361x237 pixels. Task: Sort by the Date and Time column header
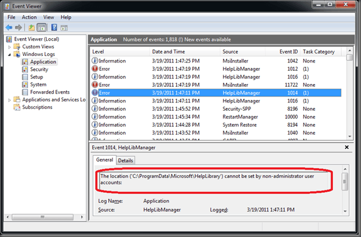click(185, 52)
